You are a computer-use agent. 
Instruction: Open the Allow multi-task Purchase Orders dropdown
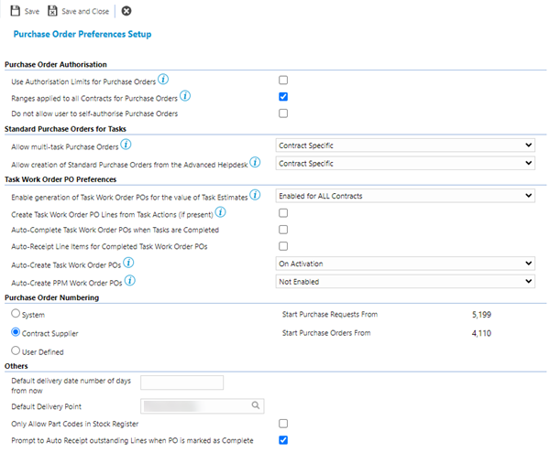(x=405, y=145)
